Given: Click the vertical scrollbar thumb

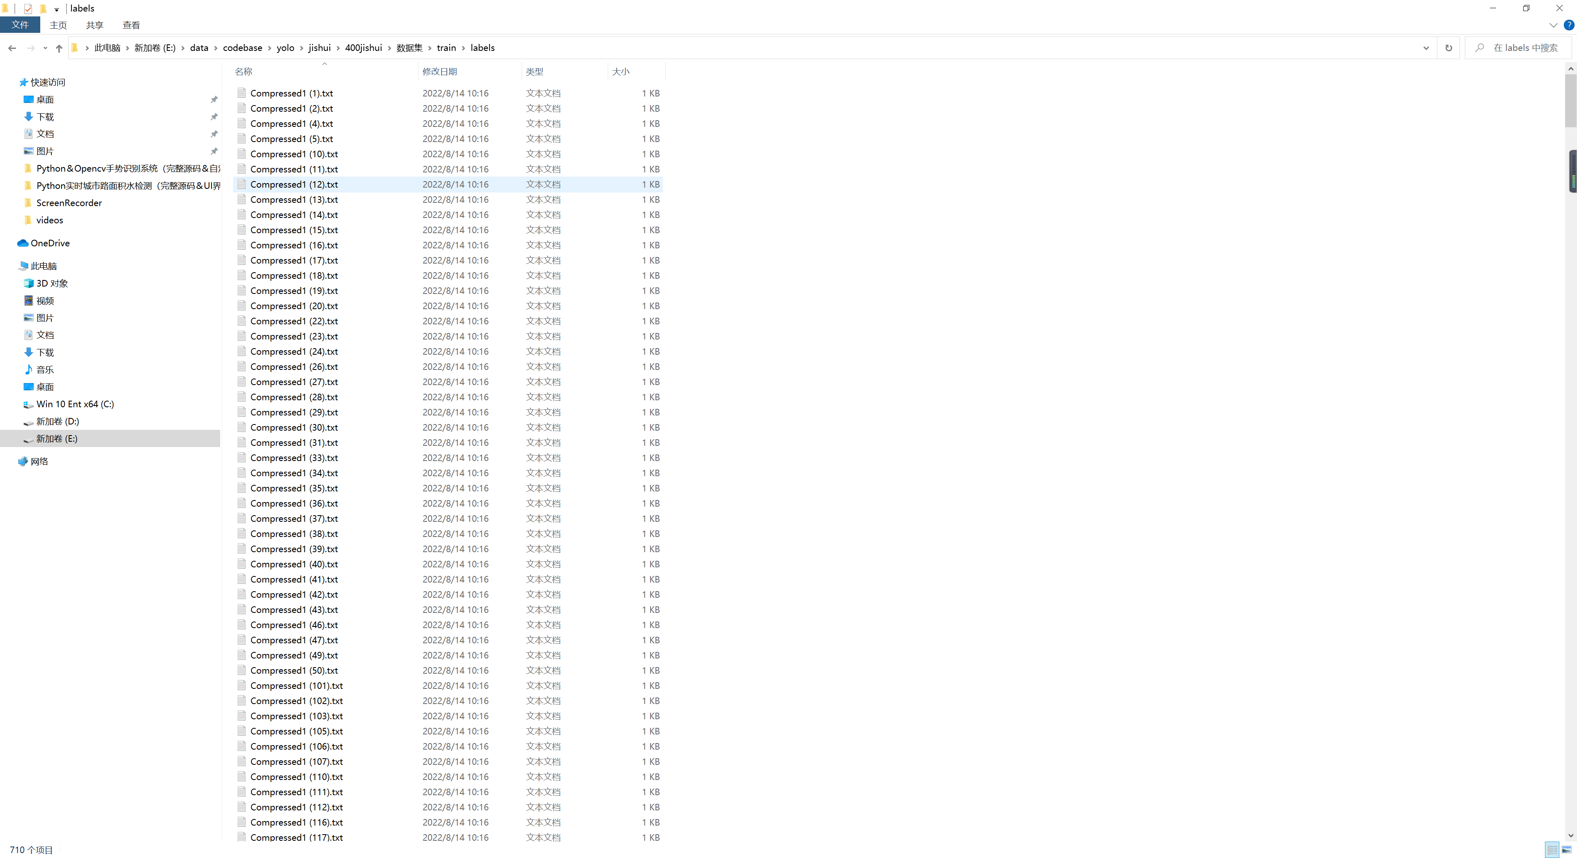Looking at the screenshot, I should point(1570,101).
